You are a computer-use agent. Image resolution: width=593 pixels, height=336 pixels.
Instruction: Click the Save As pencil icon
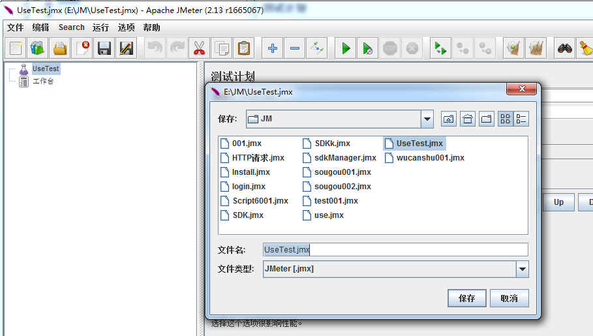click(x=127, y=48)
